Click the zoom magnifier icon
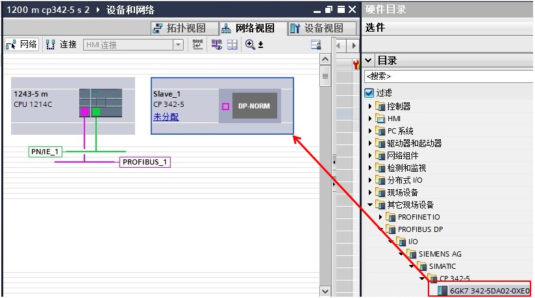The image size is (535, 298). 250,45
